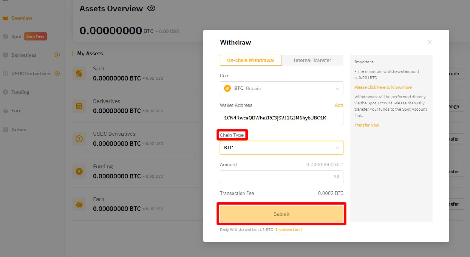Open the Overview section in the sidebar
The height and width of the screenshot is (257, 470).
click(22, 18)
